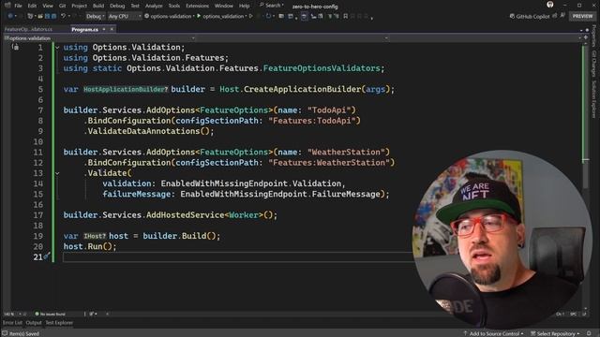
Task: Open the Tools menu
Action: tap(174, 6)
